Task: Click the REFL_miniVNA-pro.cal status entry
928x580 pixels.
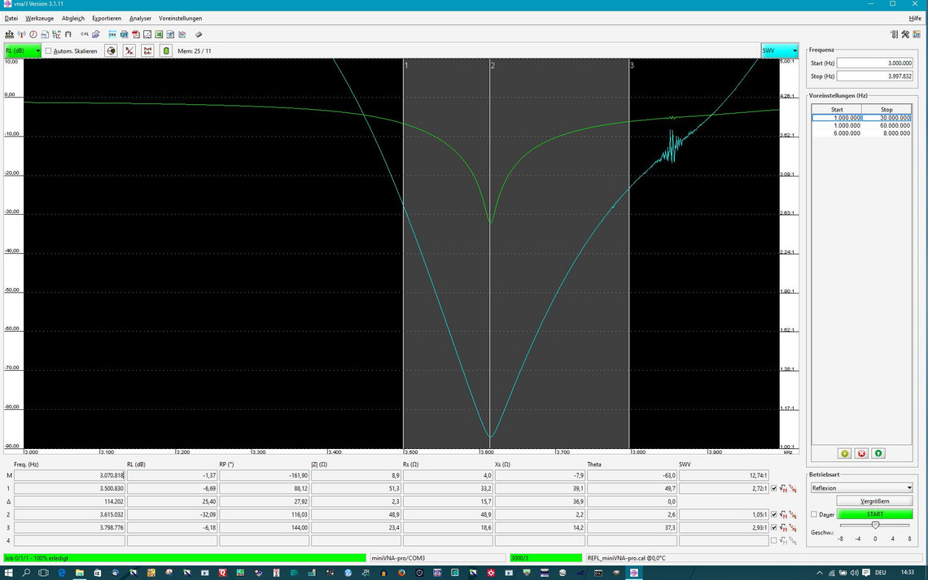Action: [x=754, y=557]
